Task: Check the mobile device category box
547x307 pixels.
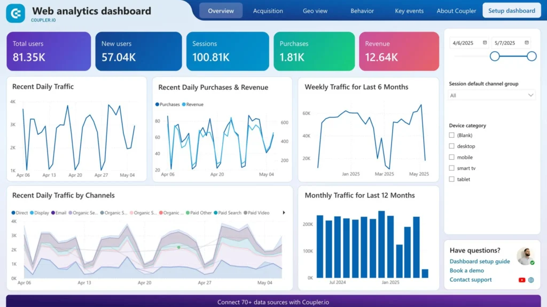Action: click(452, 158)
